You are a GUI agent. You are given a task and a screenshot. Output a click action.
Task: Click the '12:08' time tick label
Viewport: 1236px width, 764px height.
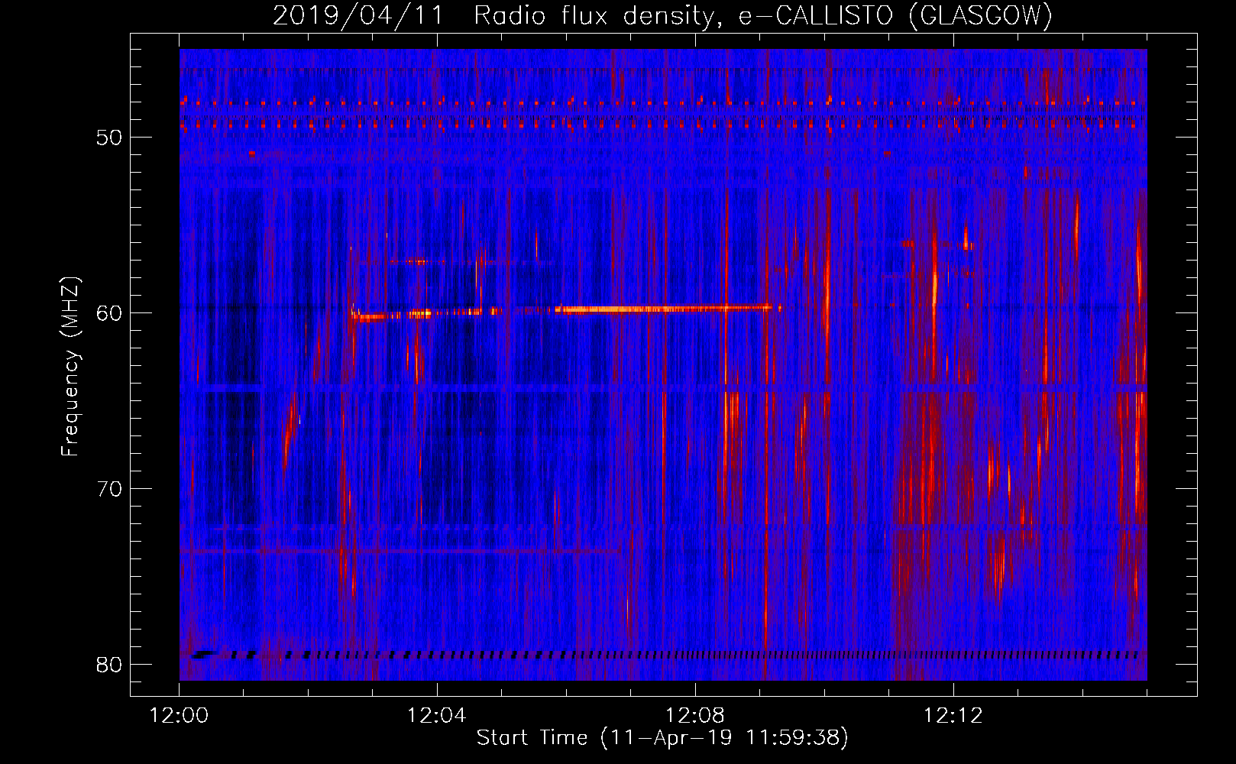click(x=695, y=716)
